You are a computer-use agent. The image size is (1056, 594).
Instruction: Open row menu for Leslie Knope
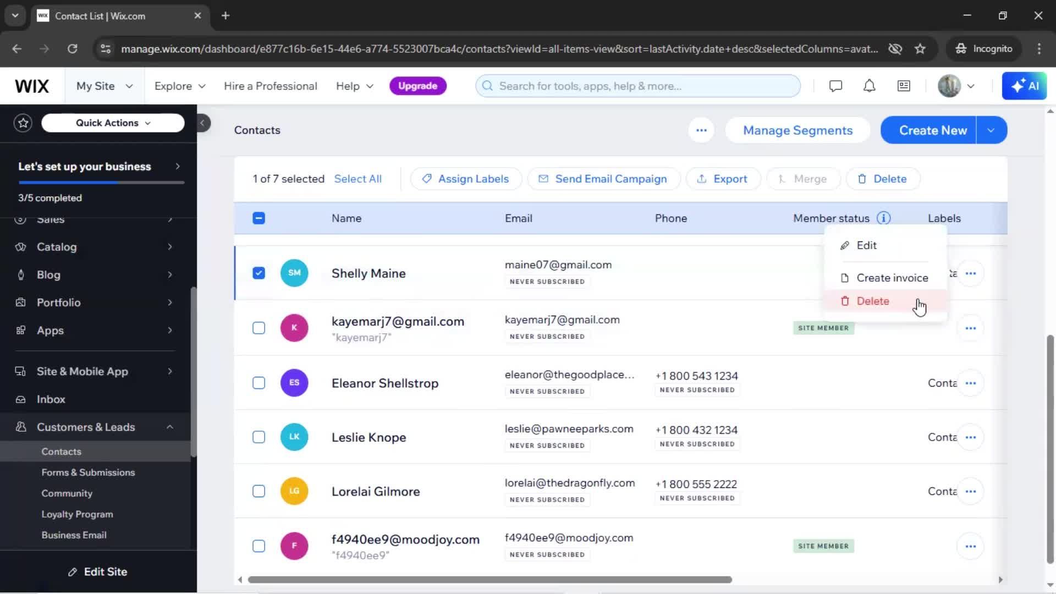[x=970, y=437]
